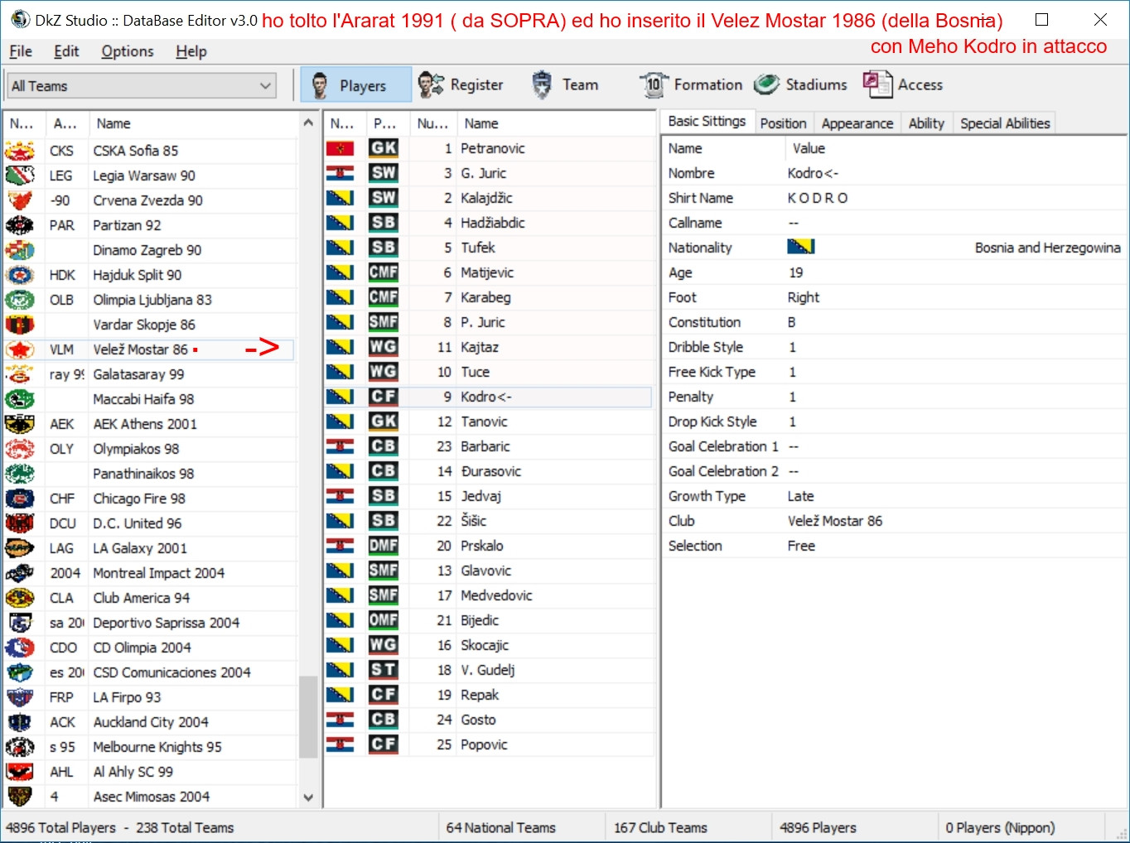
Task: Click the Crvena Zvezda 90 crest icon
Action: [x=20, y=200]
